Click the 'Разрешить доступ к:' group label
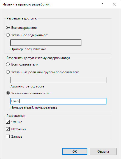The width and height of the screenshot is (121, 159). point(22,18)
